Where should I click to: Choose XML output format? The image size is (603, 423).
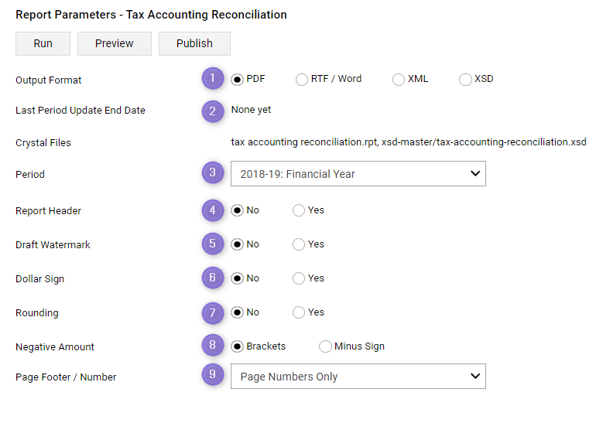(399, 79)
